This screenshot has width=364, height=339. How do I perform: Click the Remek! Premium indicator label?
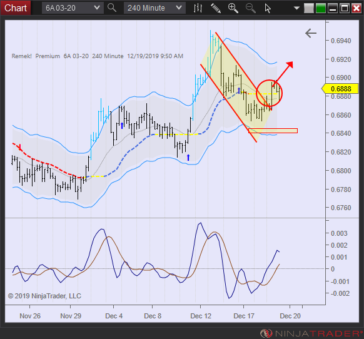tap(36, 56)
